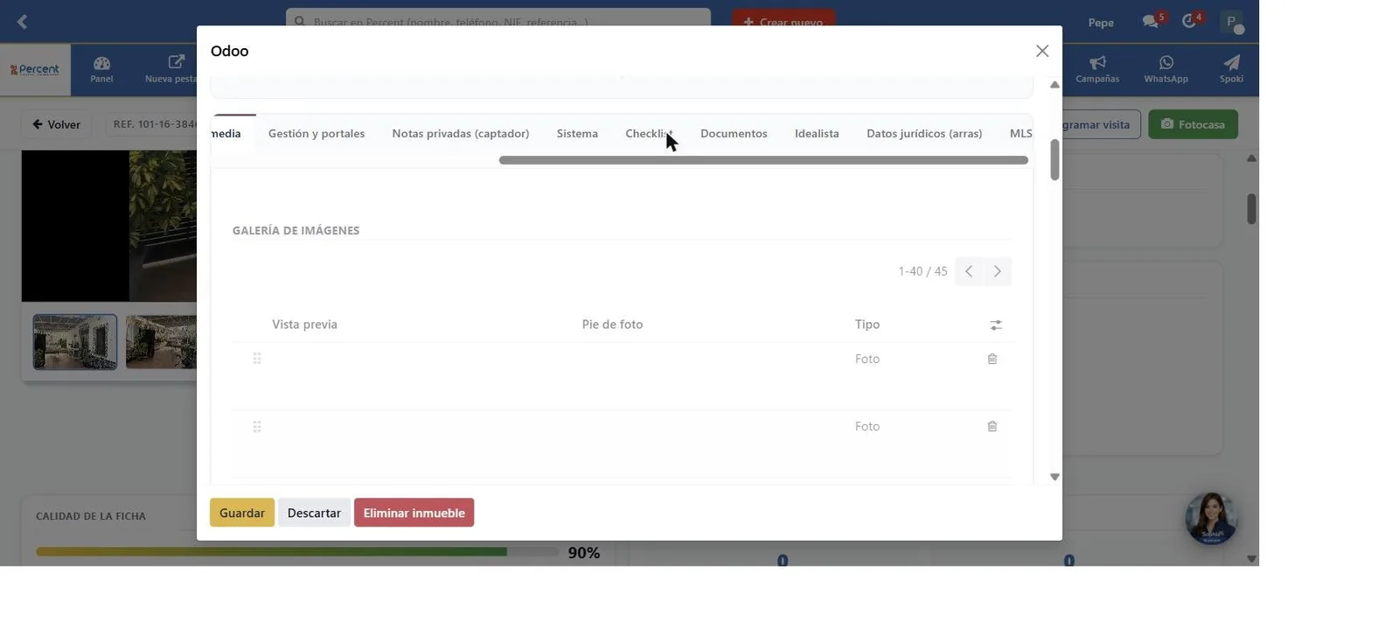
Task: Click the back arrow in top bar
Action: pyautogui.click(x=23, y=22)
